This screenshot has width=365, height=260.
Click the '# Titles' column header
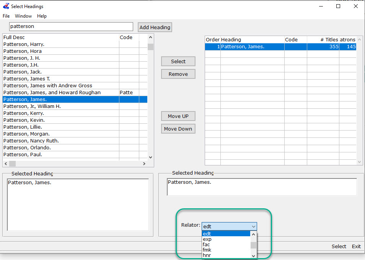(323, 39)
